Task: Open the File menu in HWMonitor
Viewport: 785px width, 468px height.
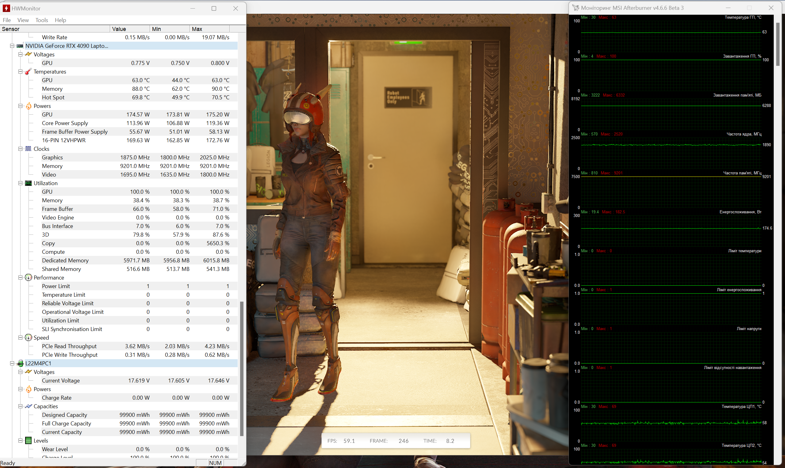Action: 7,20
